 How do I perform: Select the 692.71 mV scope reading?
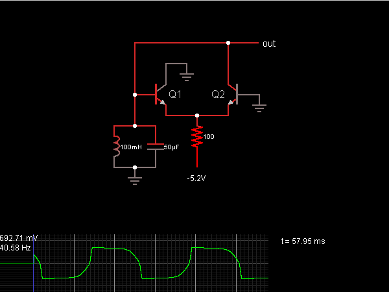point(19,238)
